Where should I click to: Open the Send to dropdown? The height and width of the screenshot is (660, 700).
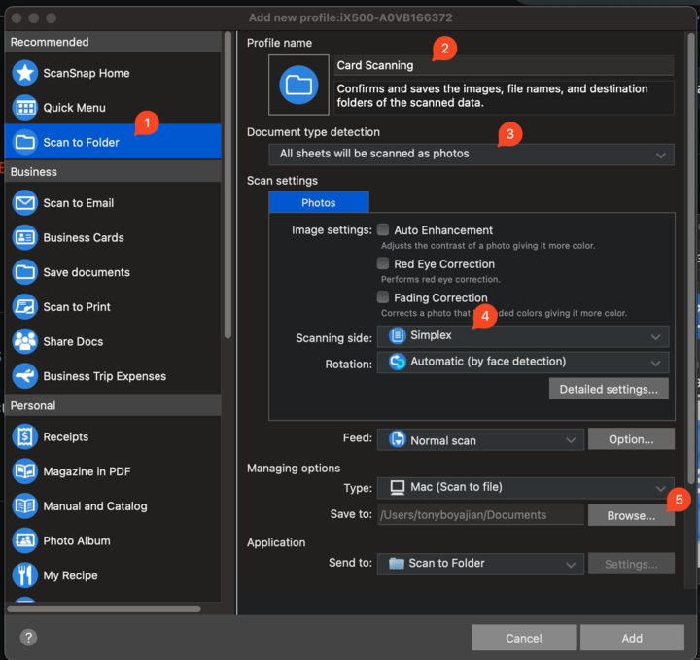pos(480,564)
